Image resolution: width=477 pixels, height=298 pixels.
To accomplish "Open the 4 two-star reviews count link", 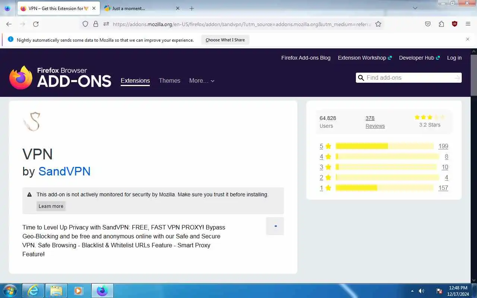I will (446, 177).
